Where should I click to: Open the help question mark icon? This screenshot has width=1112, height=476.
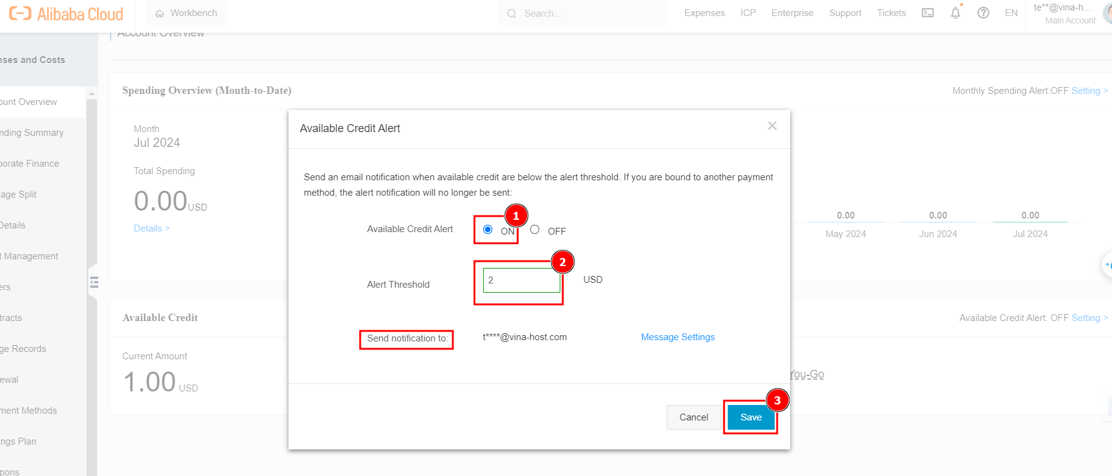tap(983, 13)
